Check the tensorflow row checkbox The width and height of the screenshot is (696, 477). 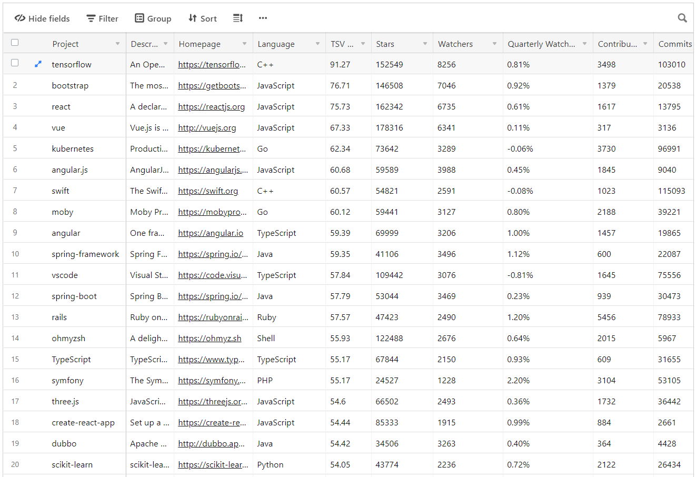(x=15, y=63)
